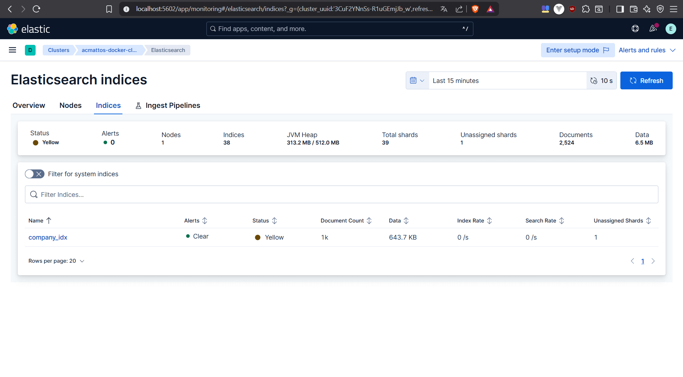Sort table by Document Count column
Screen dimensions: 683x377
pyautogui.click(x=346, y=221)
